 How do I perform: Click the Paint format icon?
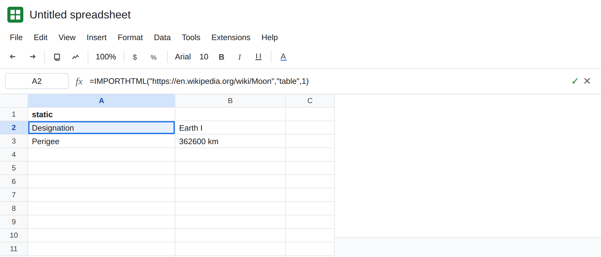coord(75,57)
